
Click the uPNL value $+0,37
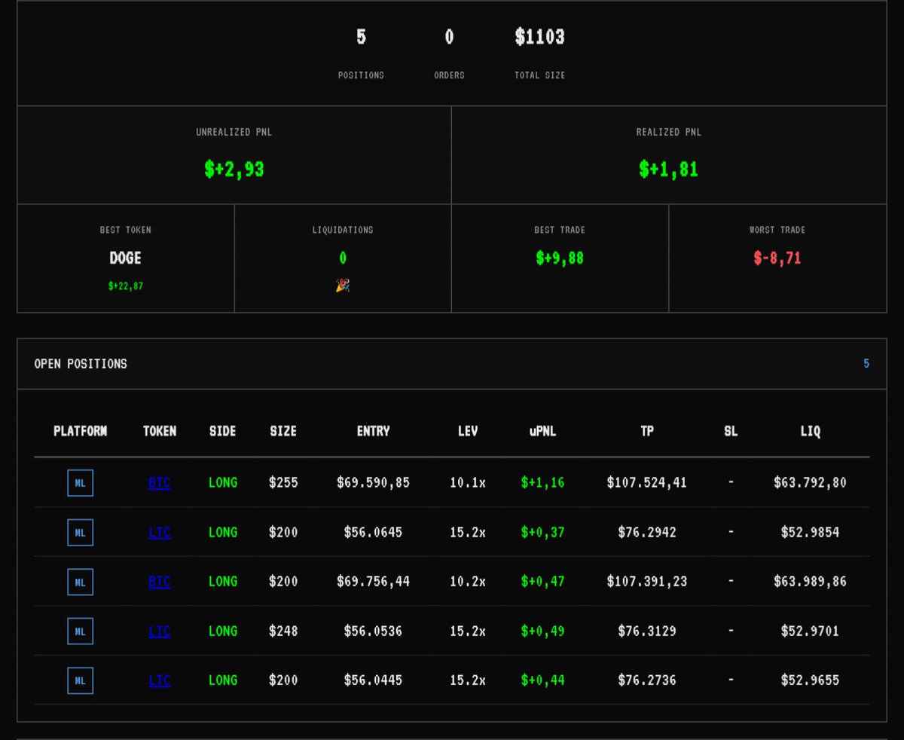point(542,533)
